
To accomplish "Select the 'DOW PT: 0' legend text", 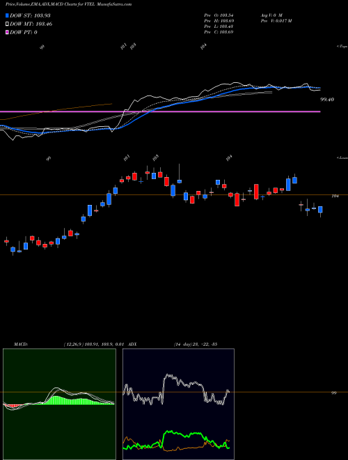I will point(24,33).
